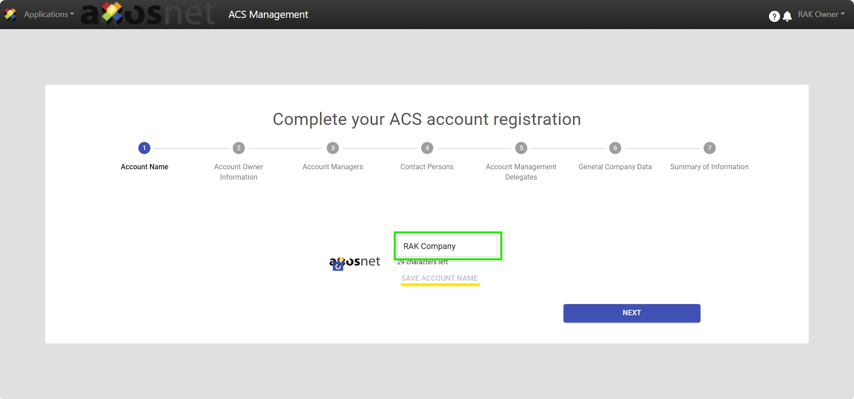The image size is (854, 399).
Task: Click the blue Next button
Action: 632,313
